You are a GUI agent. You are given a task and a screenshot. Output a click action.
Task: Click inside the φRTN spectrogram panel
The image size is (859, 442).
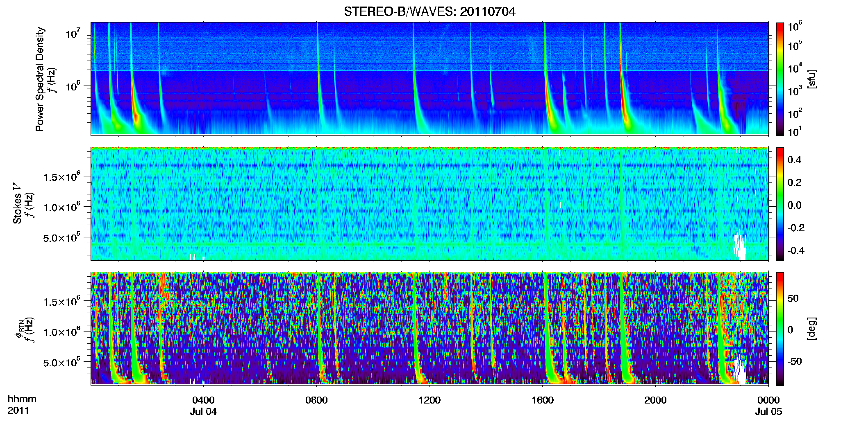coord(429,329)
